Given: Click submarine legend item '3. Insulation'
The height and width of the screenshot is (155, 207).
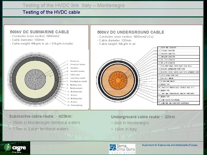Looking at the screenshot, I should tap(72, 68).
